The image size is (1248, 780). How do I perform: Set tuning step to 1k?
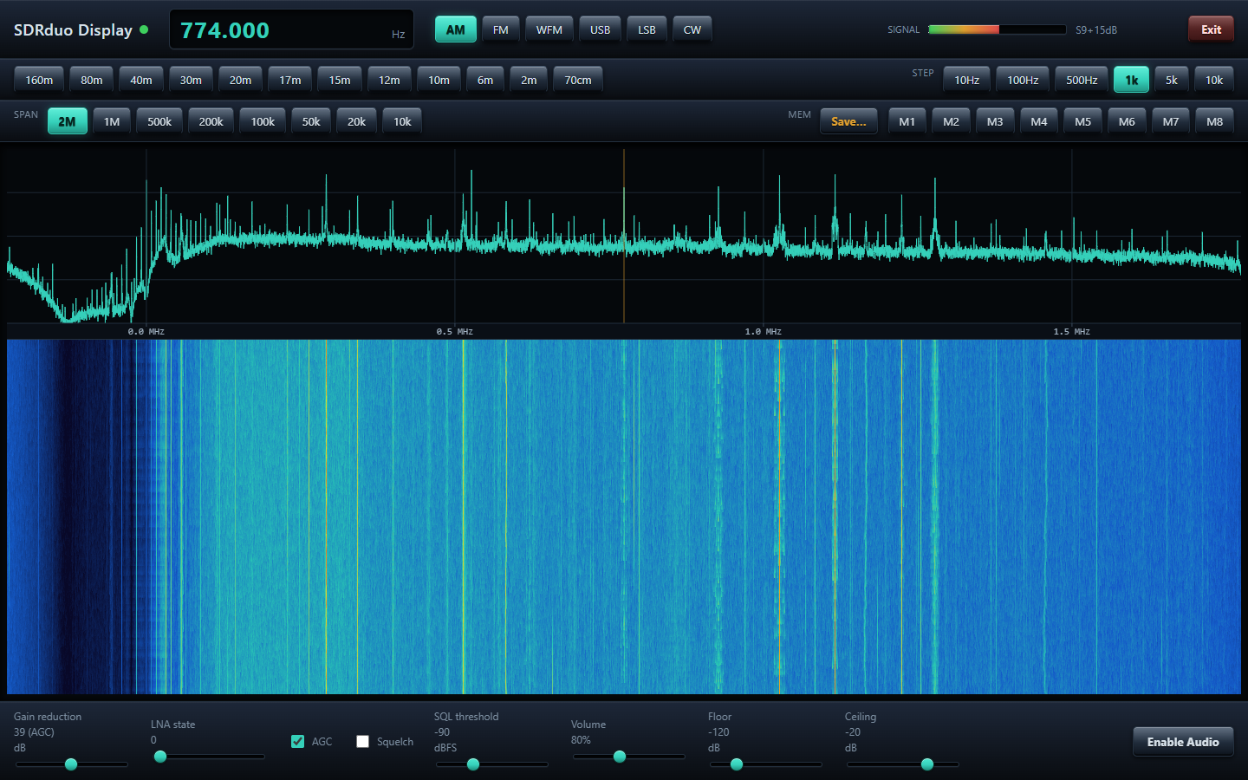click(x=1132, y=80)
